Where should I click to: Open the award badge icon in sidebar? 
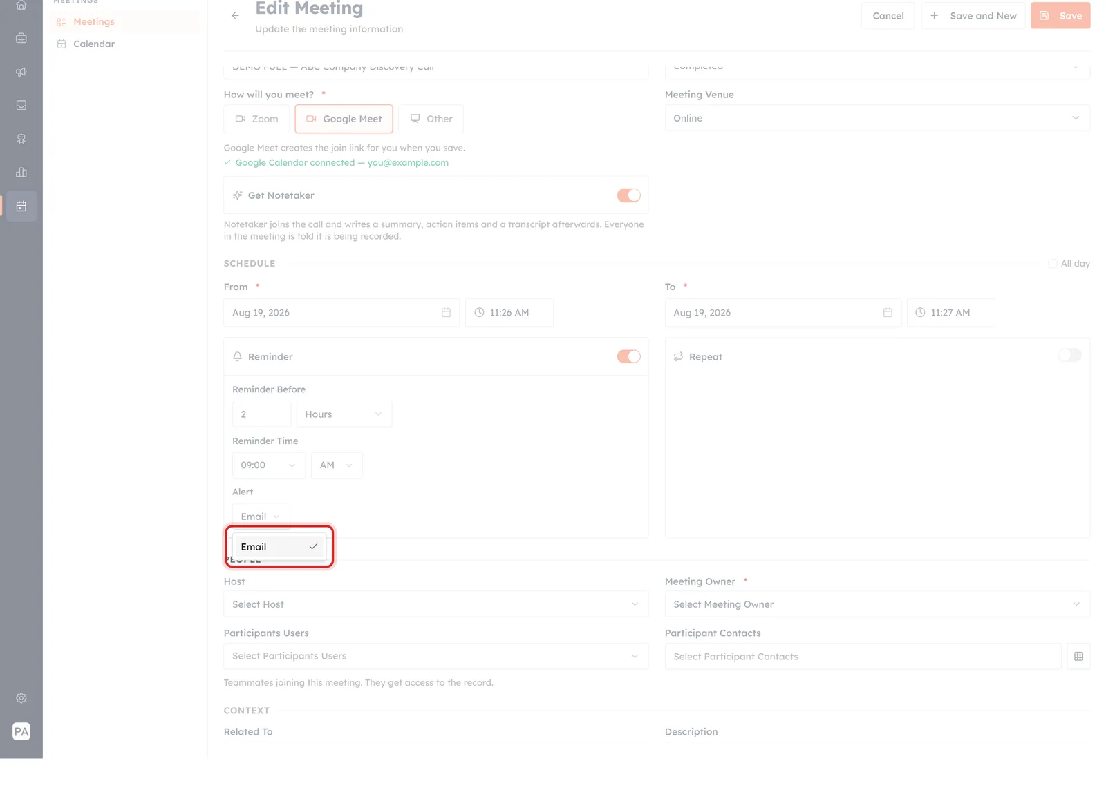pyautogui.click(x=21, y=139)
